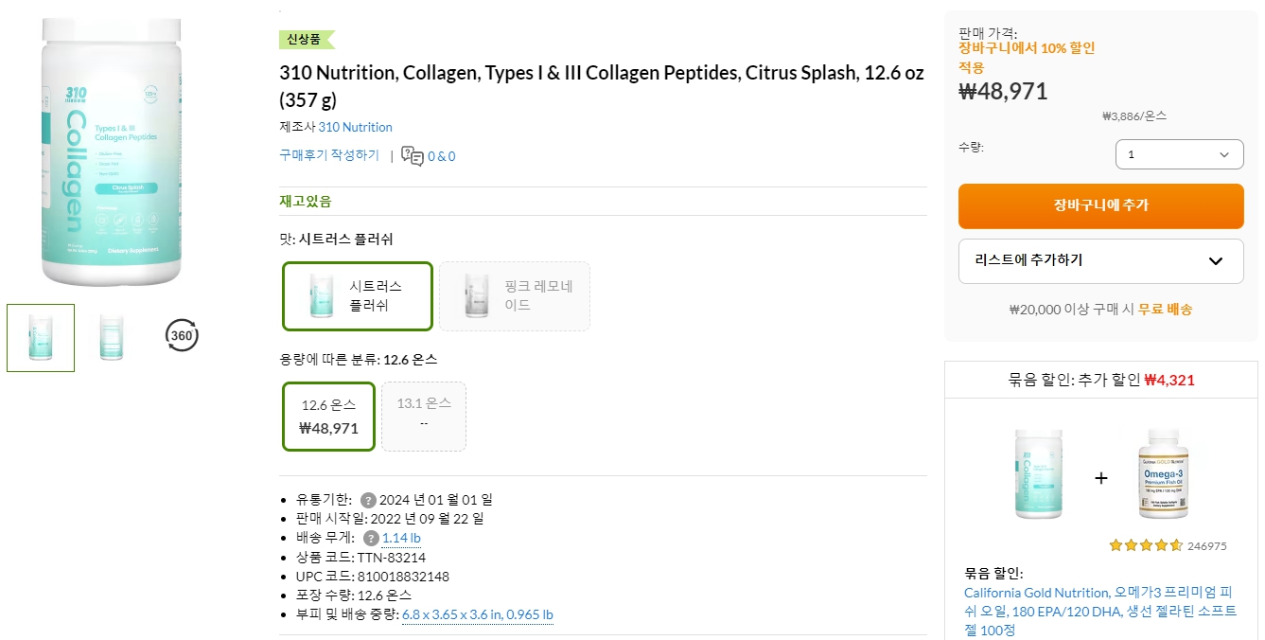The height and width of the screenshot is (640, 1265).
Task: Click the question mark beside 유통기한
Action: click(x=370, y=499)
